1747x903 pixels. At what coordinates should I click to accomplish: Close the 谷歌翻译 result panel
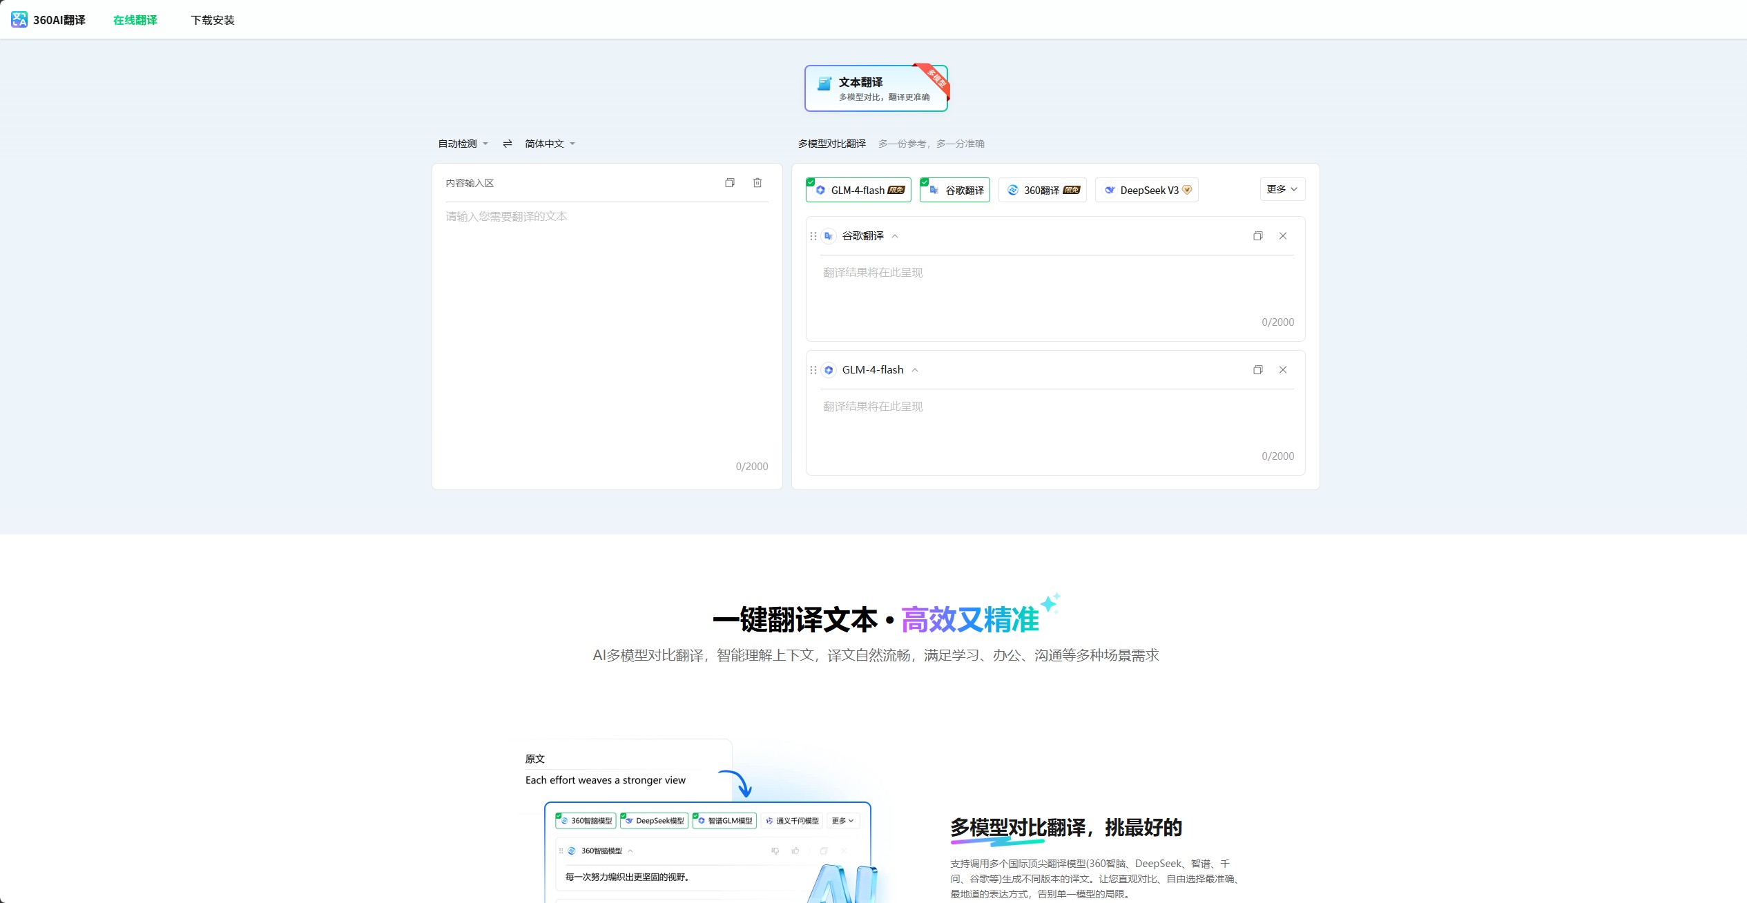[1283, 236]
